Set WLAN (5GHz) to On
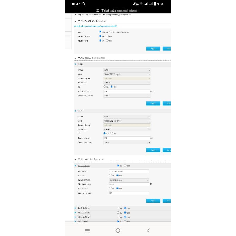 point(100,40)
